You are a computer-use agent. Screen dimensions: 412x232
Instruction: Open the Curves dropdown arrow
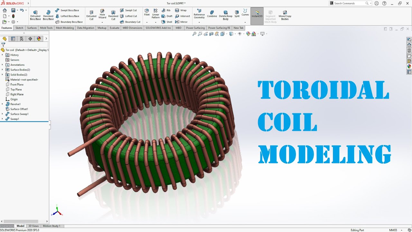coord(245,22)
